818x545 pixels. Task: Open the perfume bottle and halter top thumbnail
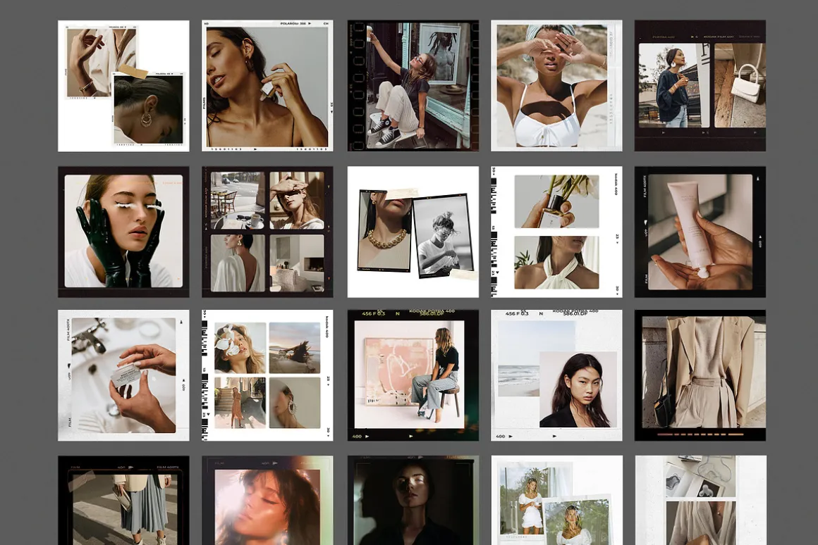click(556, 232)
